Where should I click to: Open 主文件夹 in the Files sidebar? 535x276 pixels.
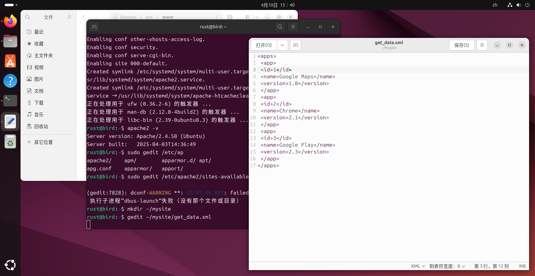[49, 56]
